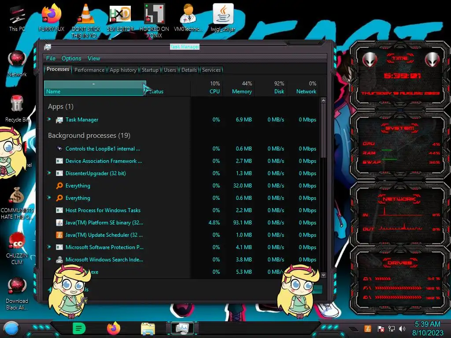Image resolution: width=451 pixels, height=338 pixels.
Task: Sort by the CPU column header
Action: tap(207, 88)
